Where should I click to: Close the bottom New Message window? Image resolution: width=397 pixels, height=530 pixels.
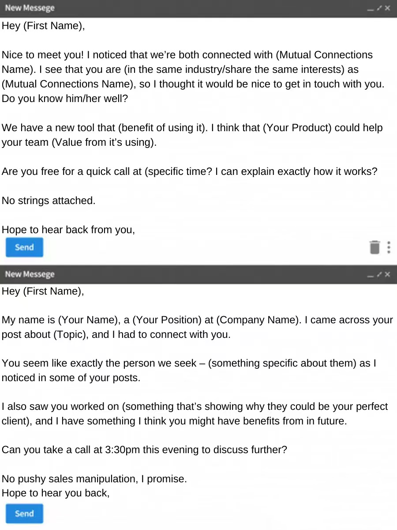(x=387, y=274)
